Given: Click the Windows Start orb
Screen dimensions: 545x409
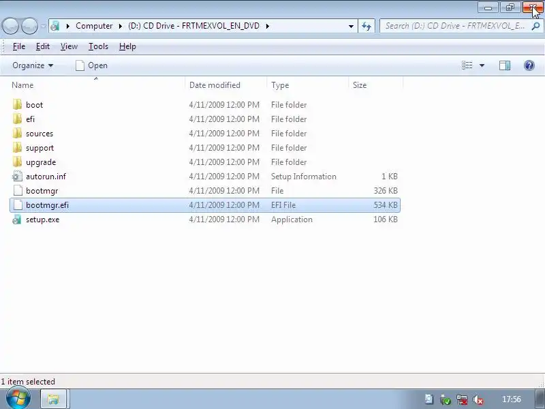Looking at the screenshot, I should 18,398.
